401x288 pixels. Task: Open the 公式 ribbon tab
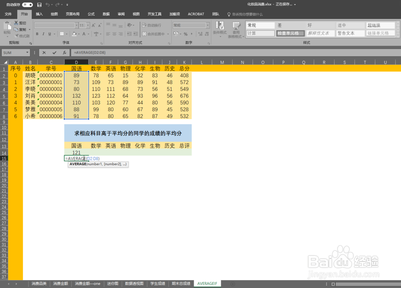click(x=91, y=14)
